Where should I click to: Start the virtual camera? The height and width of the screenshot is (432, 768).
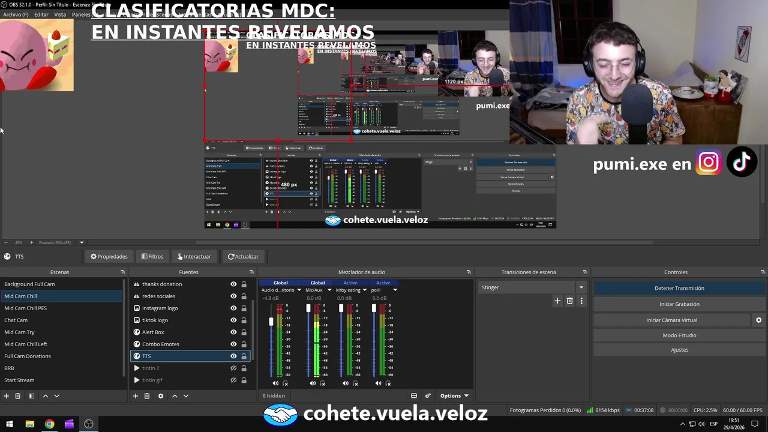tap(671, 320)
